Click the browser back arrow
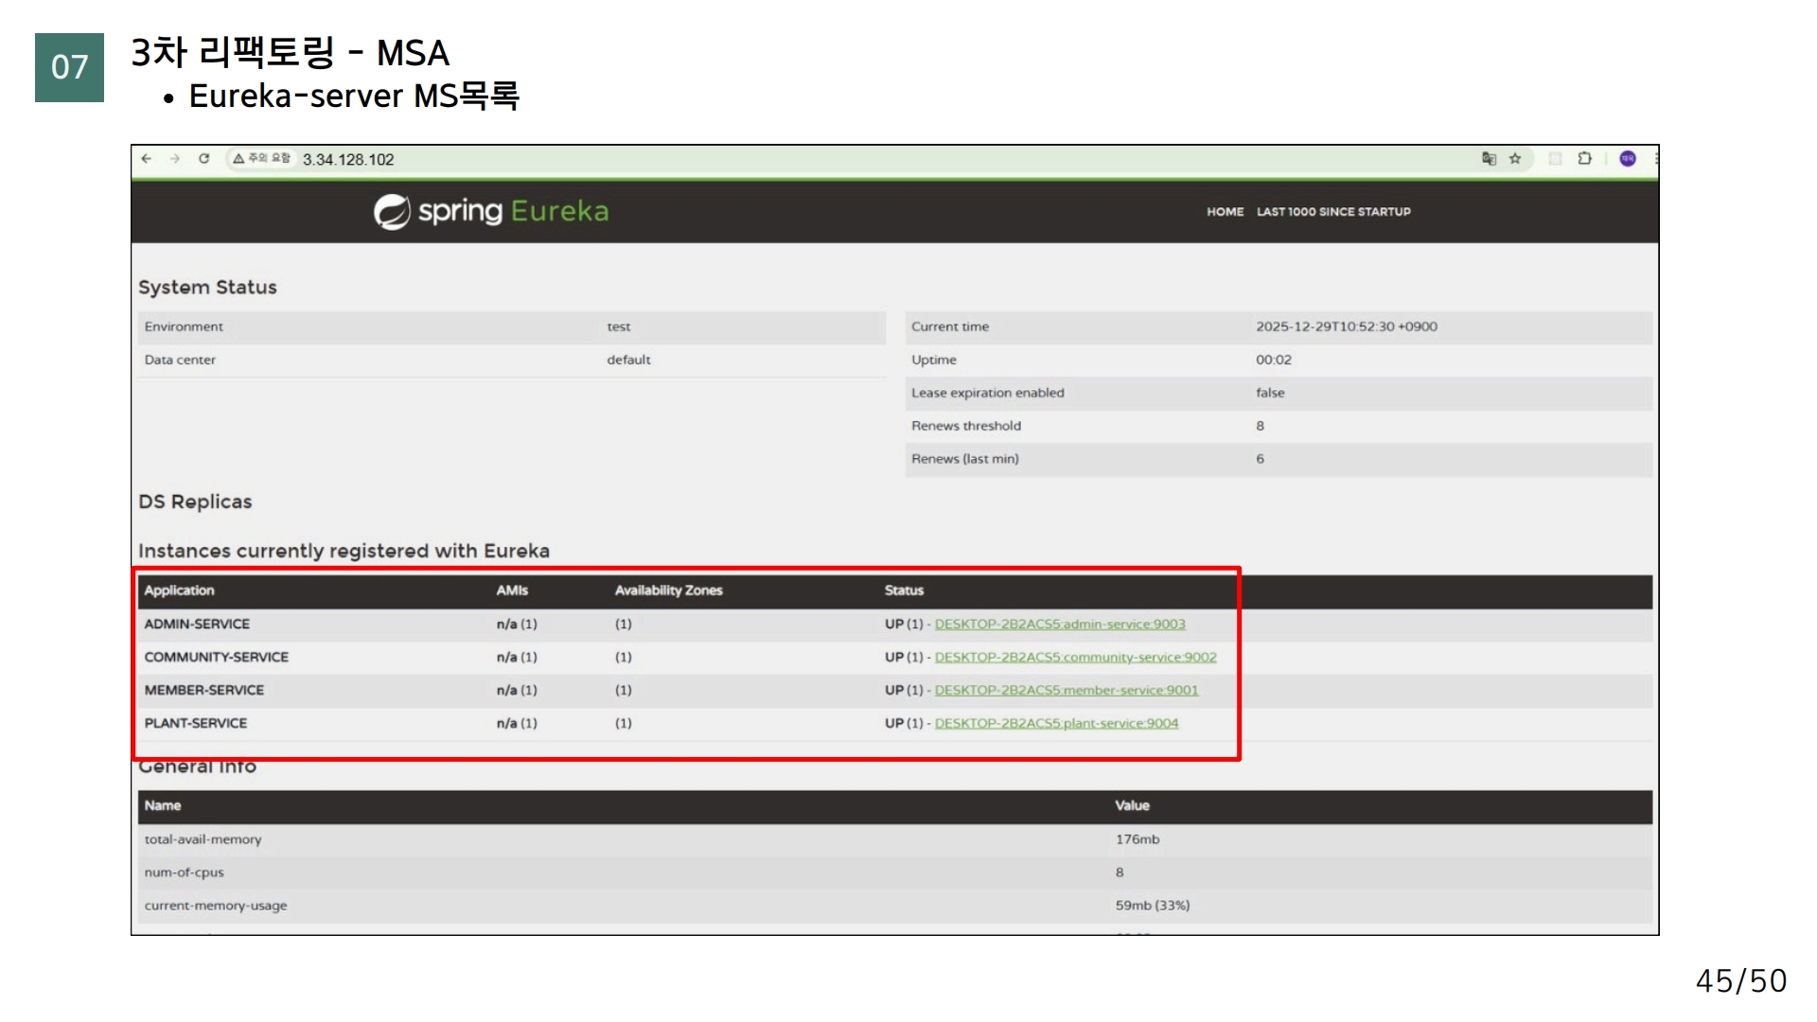The width and height of the screenshot is (1817, 1022). click(147, 159)
